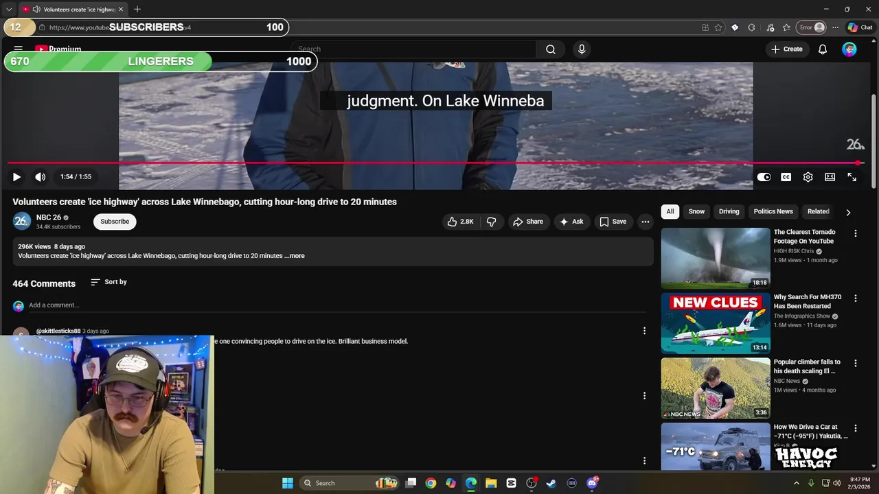Viewport: 879px width, 494px height.
Task: Play the video with the play button
Action: pyautogui.click(x=16, y=177)
